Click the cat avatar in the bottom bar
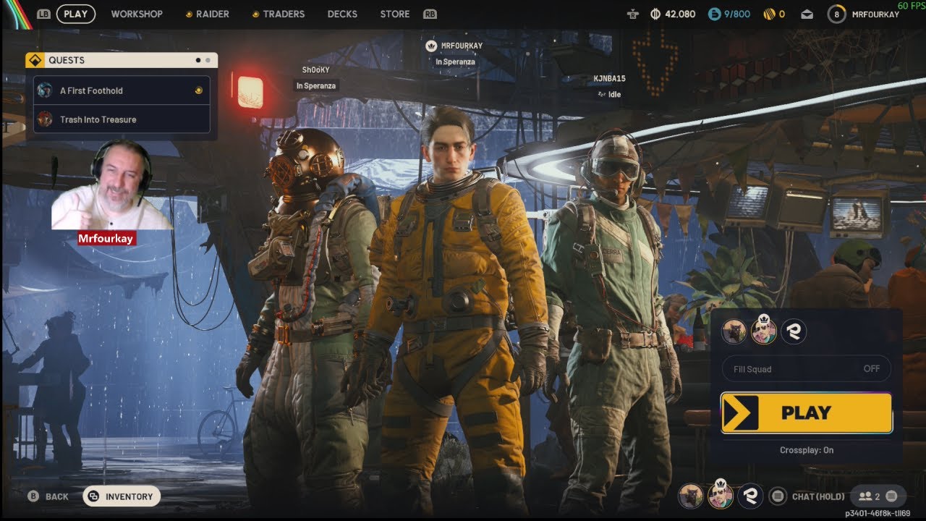 [691, 496]
